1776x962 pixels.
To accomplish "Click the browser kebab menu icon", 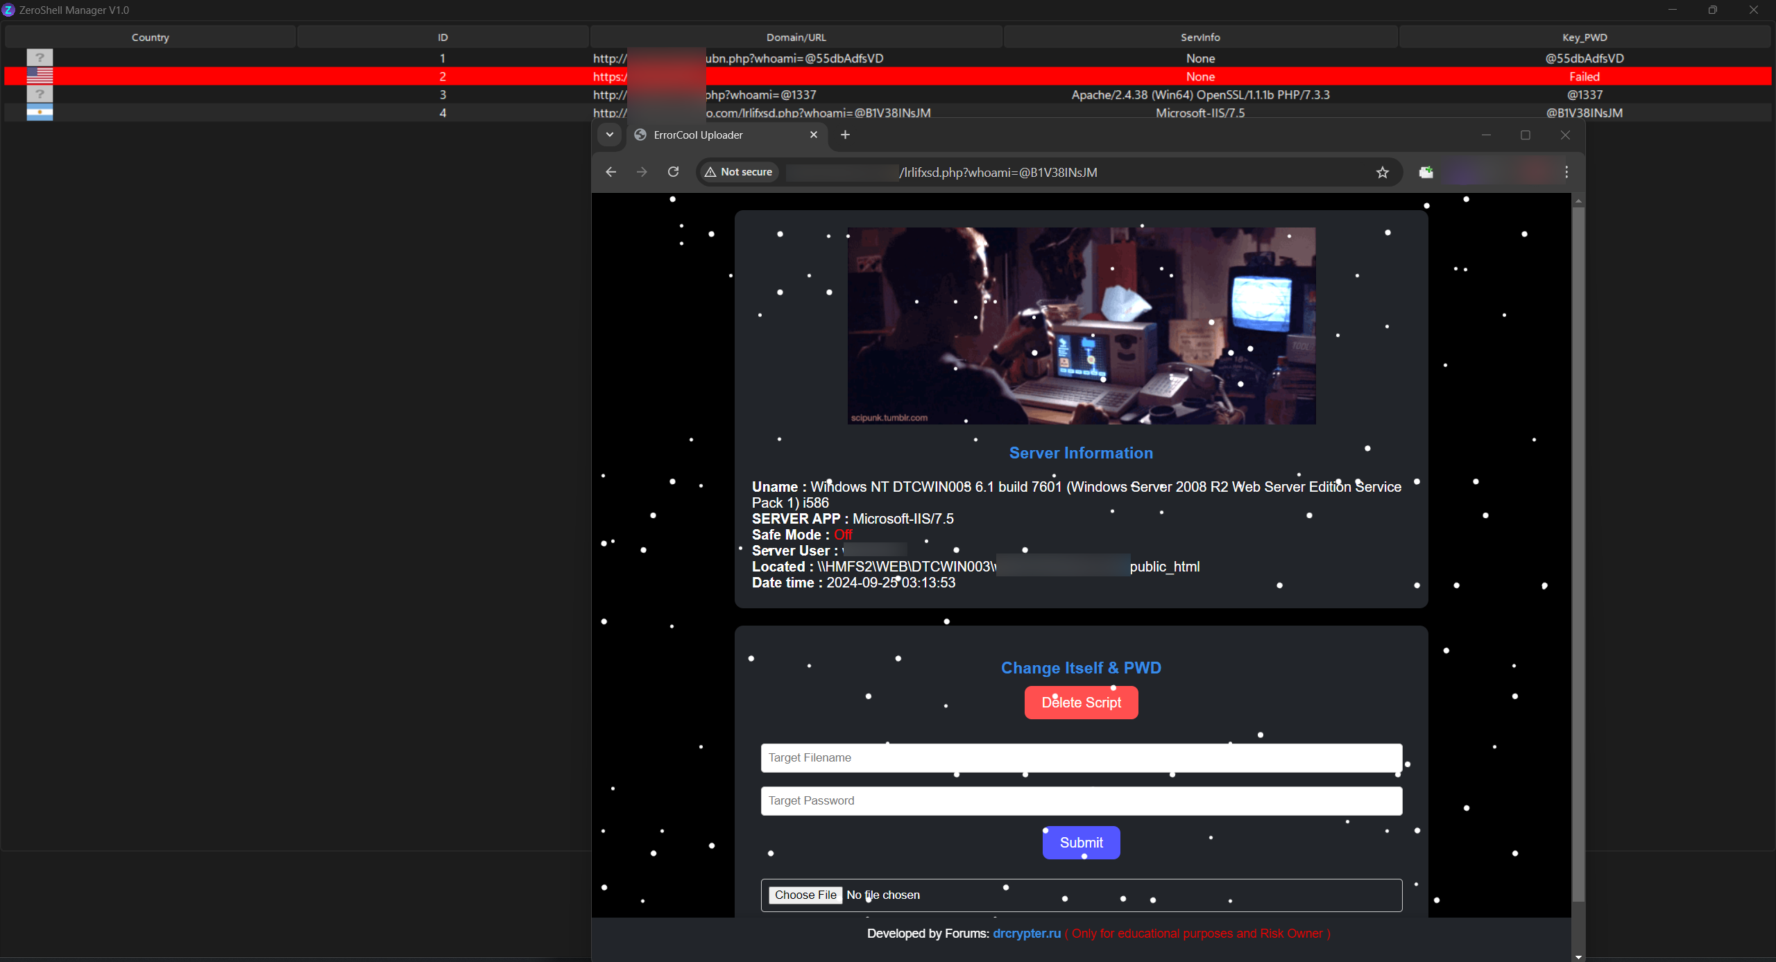I will pos(1566,172).
